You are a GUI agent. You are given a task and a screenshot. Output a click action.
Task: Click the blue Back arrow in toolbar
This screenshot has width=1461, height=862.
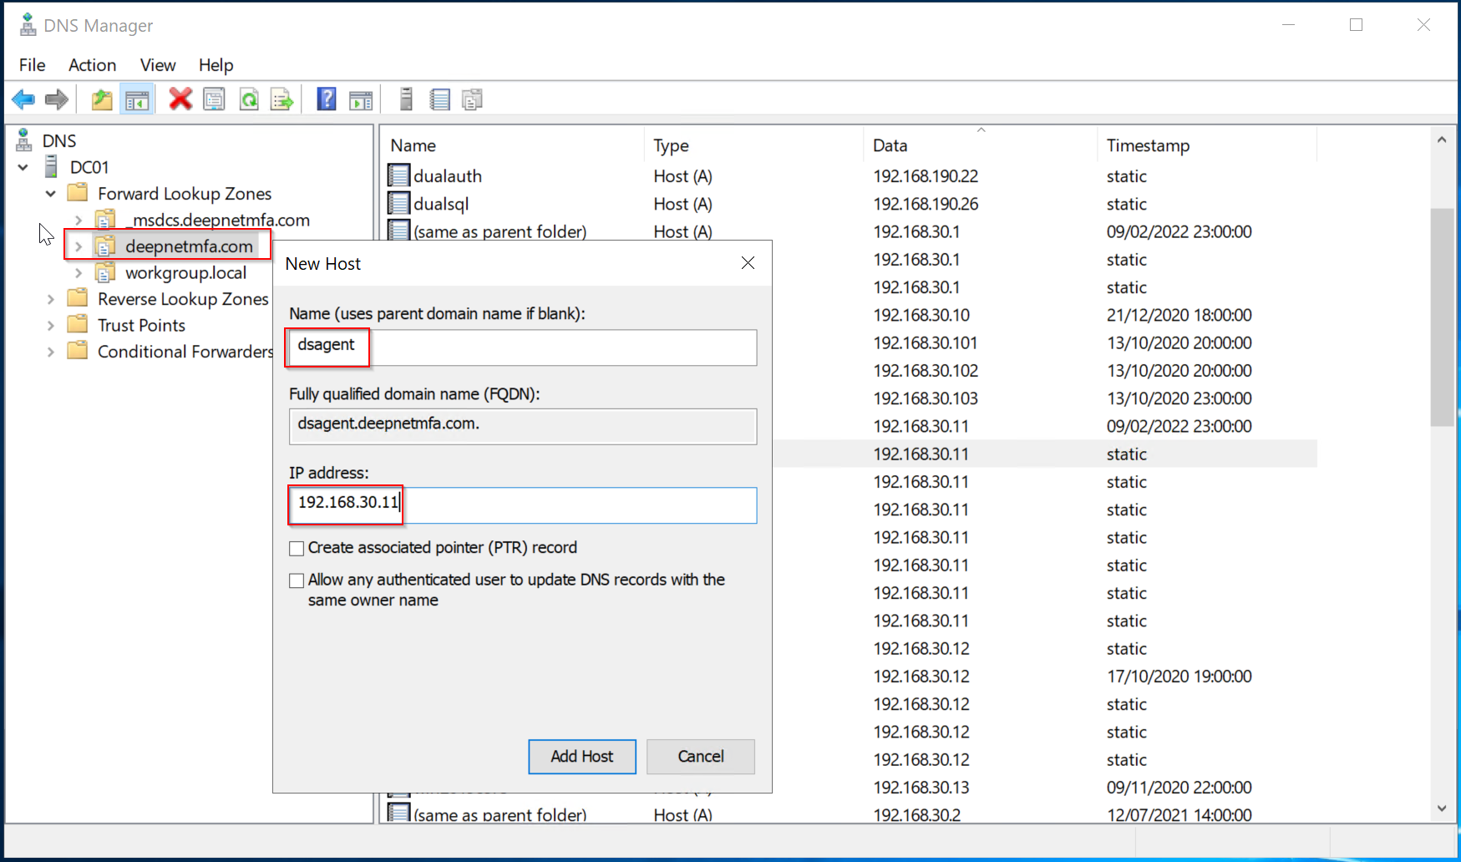tap(23, 100)
